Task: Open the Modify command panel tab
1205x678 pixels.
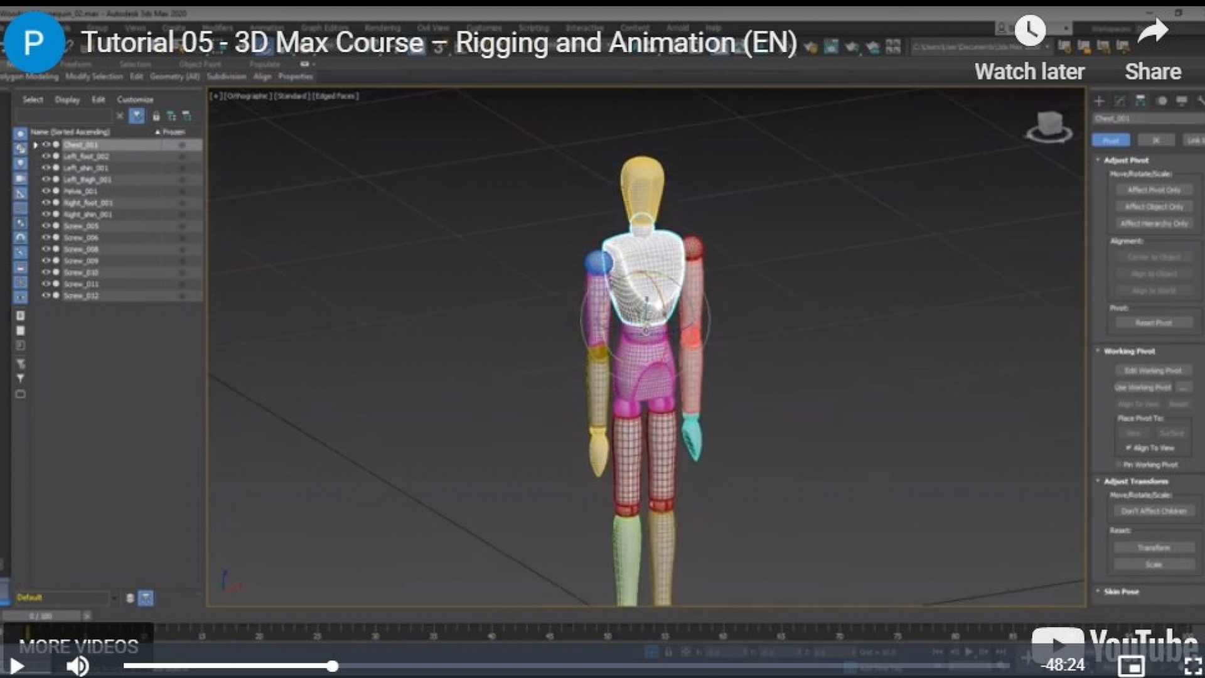Action: (1120, 101)
